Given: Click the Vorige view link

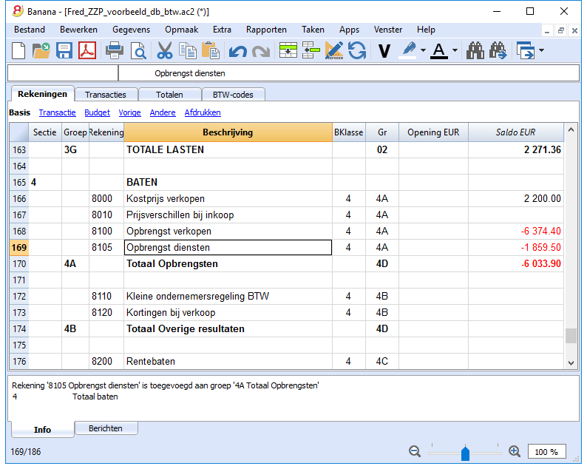Looking at the screenshot, I should pos(129,112).
